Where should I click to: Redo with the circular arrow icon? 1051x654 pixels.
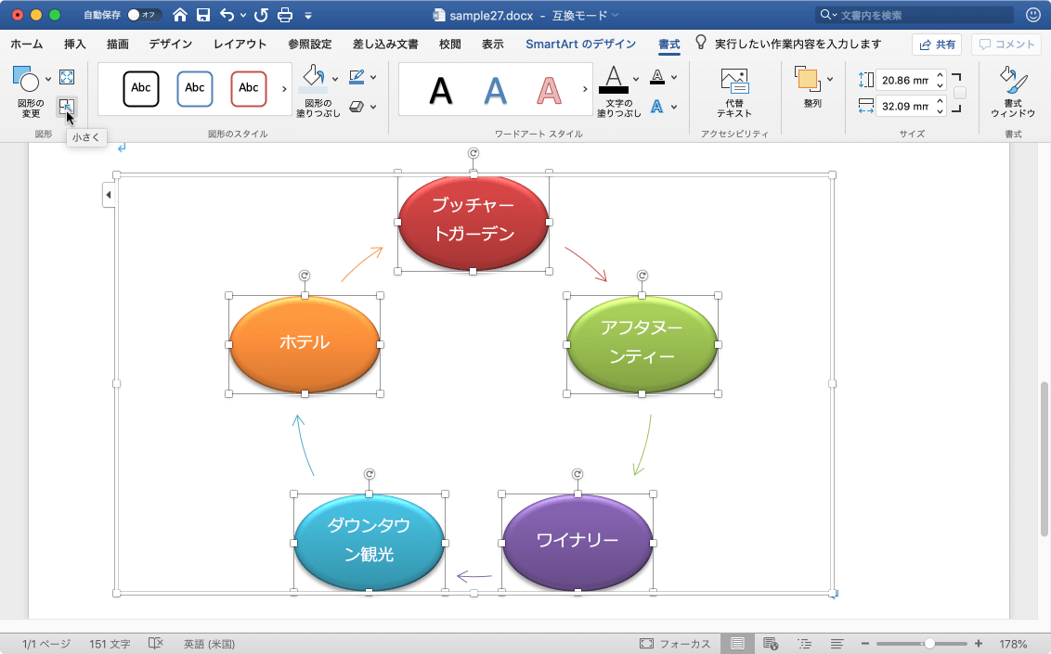point(262,15)
